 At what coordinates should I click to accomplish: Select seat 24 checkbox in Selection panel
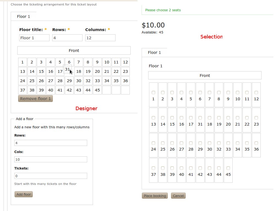(x=153, y=143)
